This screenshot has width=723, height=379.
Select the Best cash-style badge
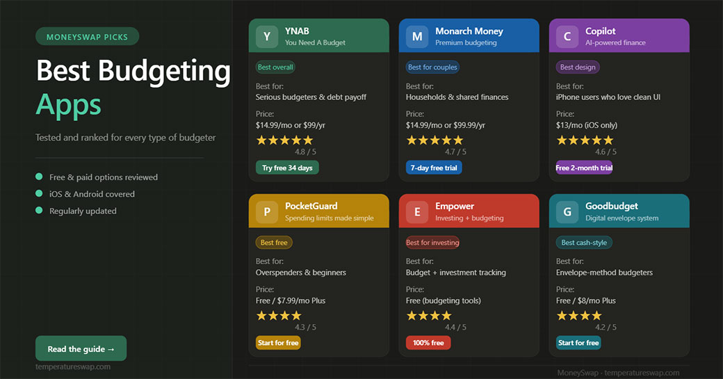(584, 243)
